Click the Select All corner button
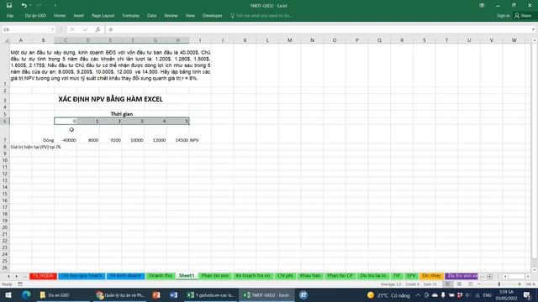 pyautogui.click(x=6, y=40)
